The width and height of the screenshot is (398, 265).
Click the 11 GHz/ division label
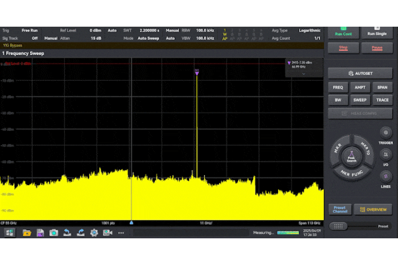[x=206, y=223]
